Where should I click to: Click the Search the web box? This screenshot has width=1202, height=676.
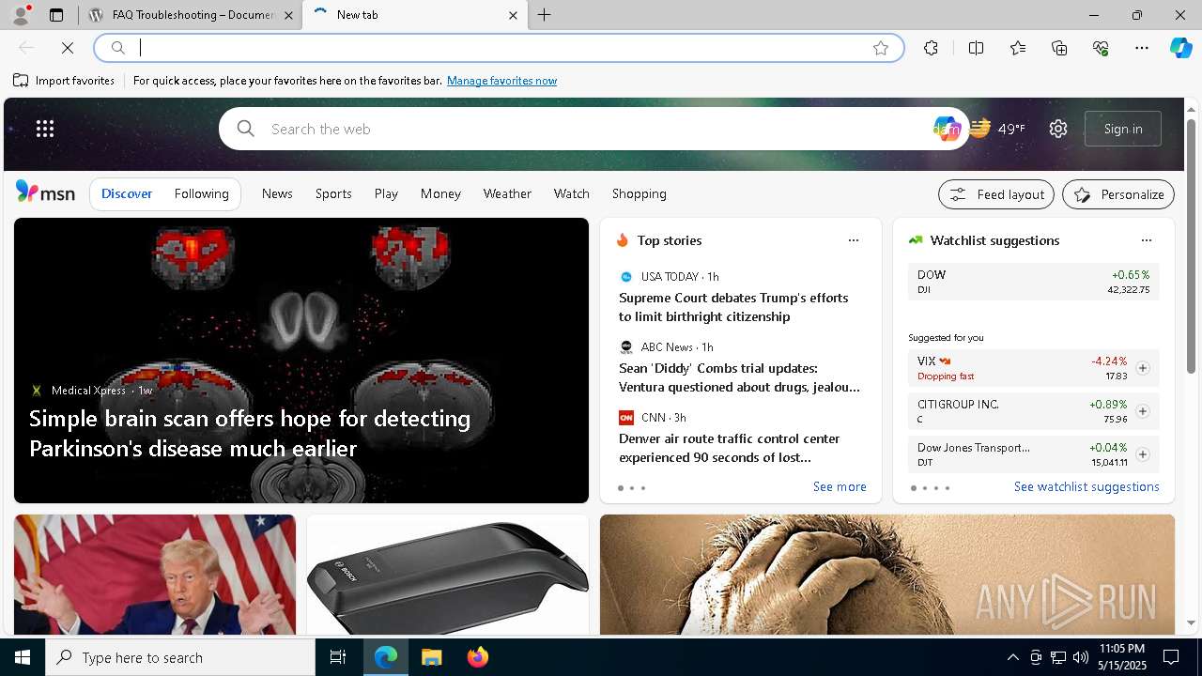(x=592, y=129)
